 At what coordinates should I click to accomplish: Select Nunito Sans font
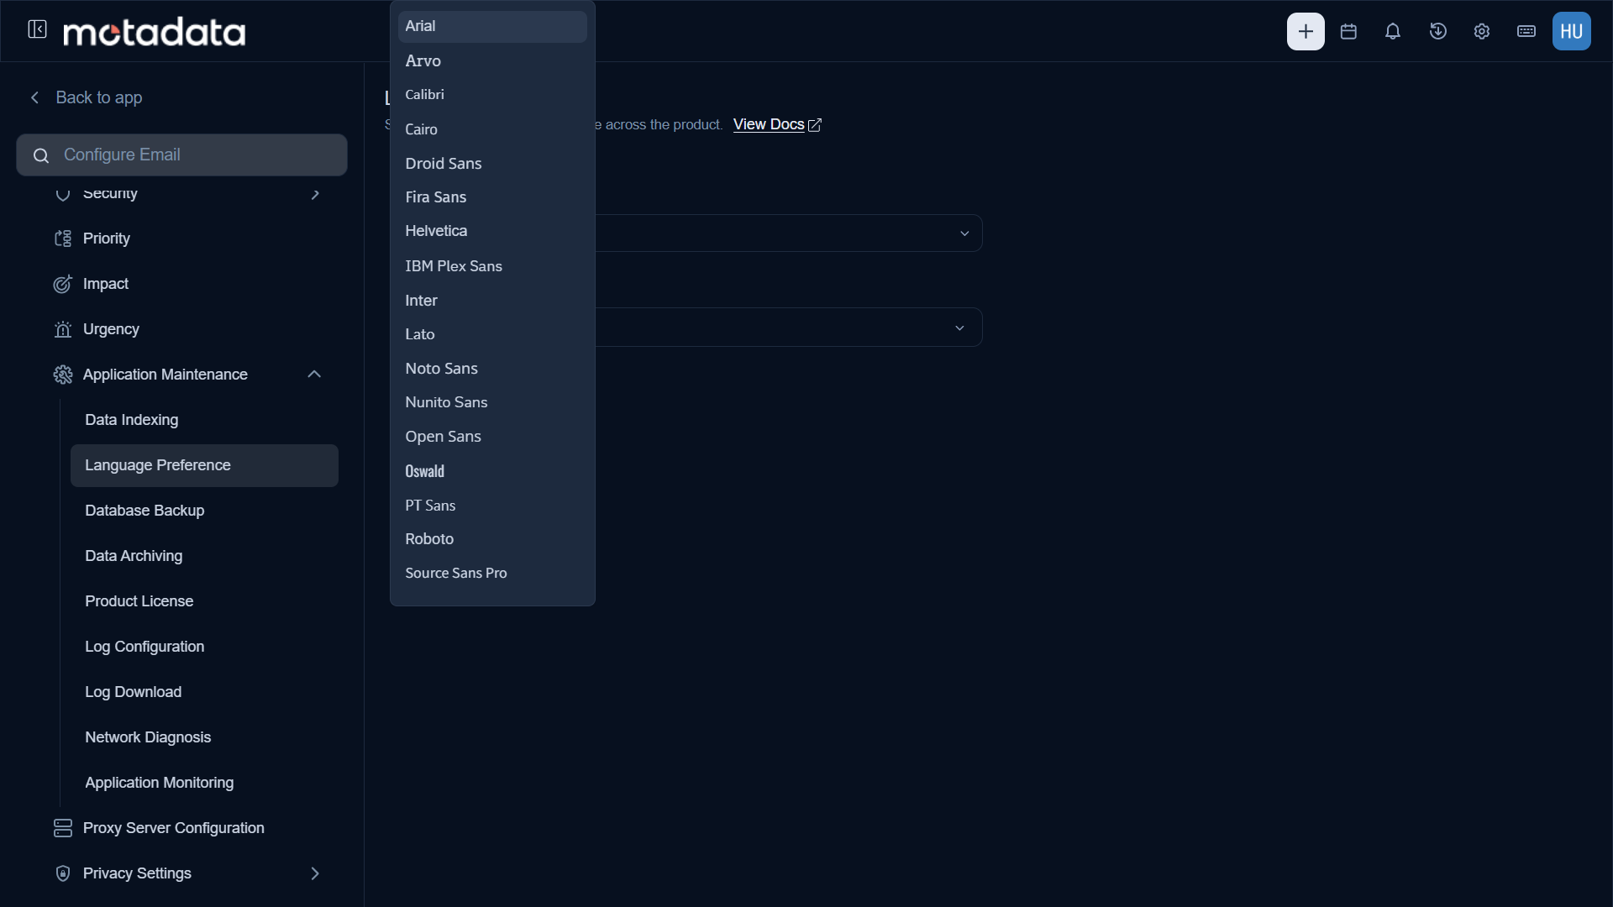(x=492, y=402)
